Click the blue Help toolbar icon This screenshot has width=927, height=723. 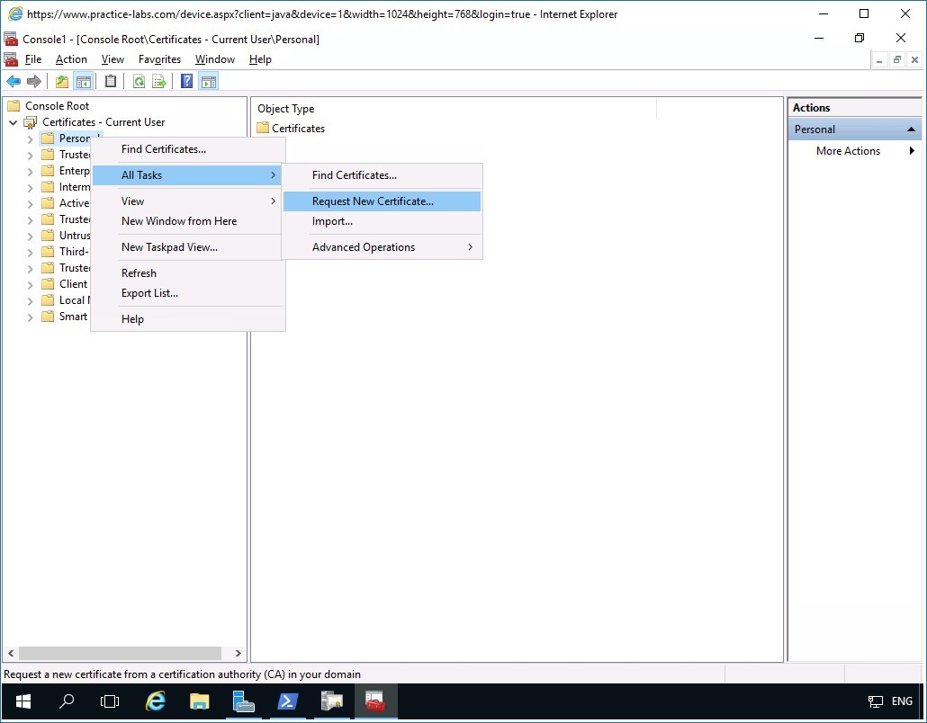(187, 82)
